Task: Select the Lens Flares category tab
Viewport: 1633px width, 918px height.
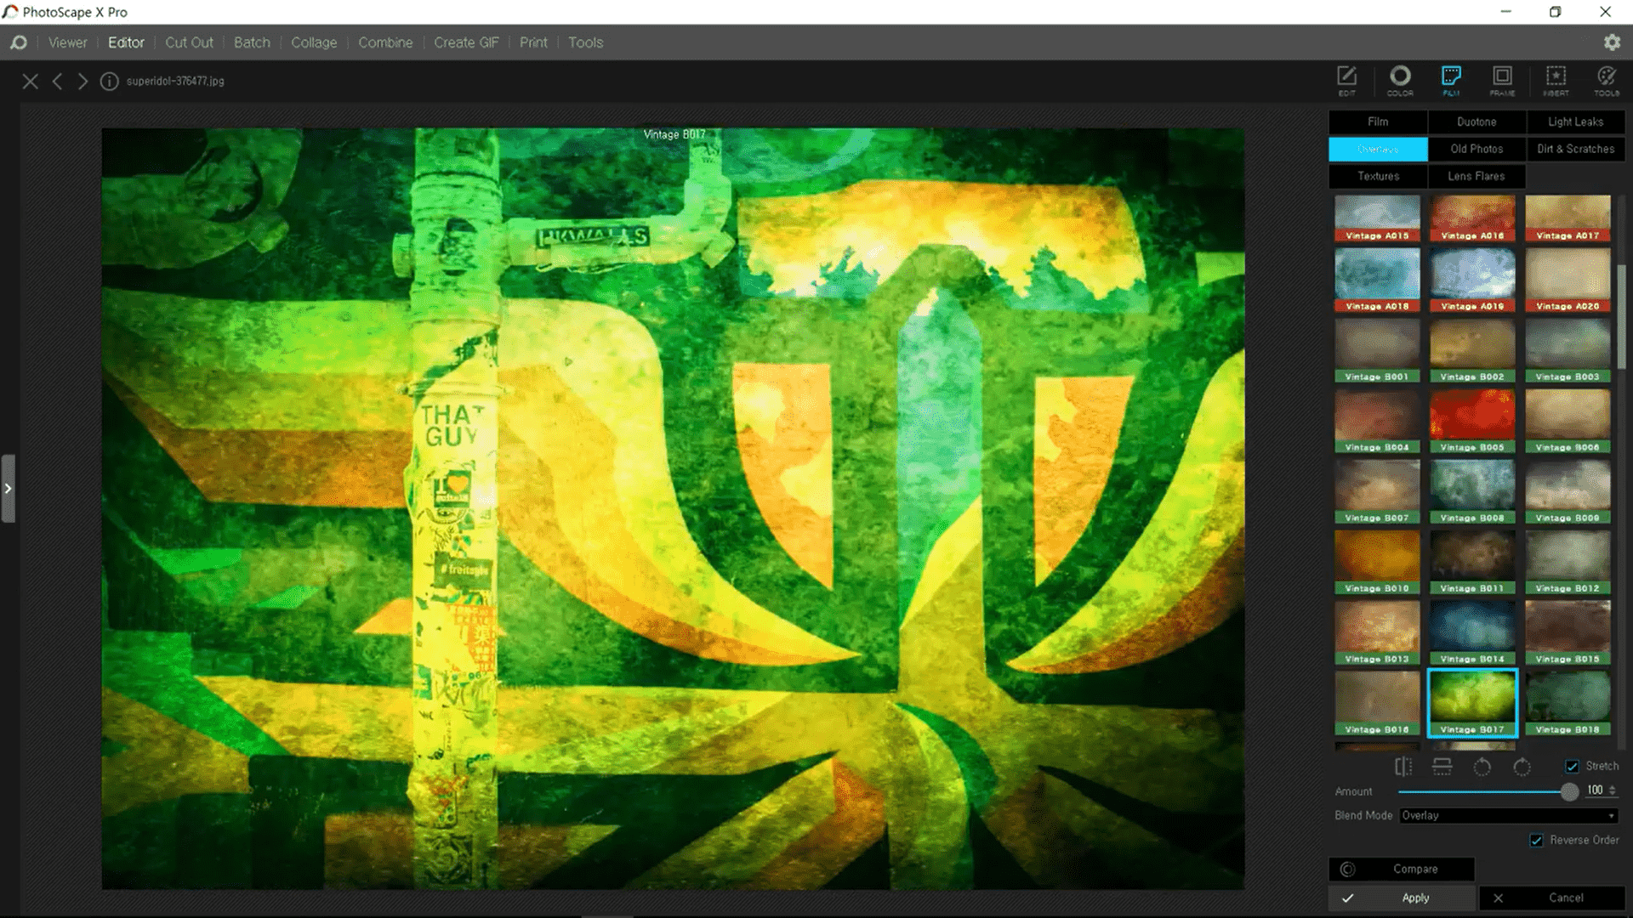Action: click(1477, 177)
